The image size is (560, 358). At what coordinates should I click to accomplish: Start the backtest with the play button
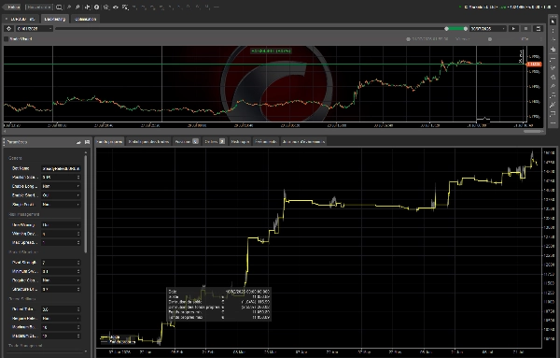point(513,29)
